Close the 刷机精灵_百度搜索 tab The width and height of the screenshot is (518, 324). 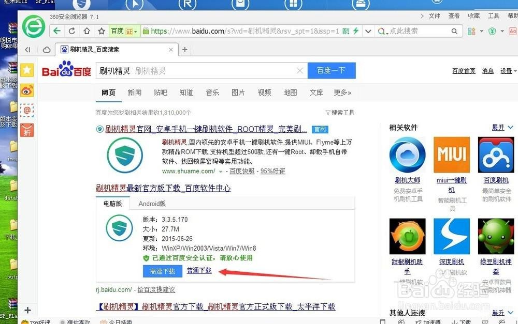[x=171, y=50]
